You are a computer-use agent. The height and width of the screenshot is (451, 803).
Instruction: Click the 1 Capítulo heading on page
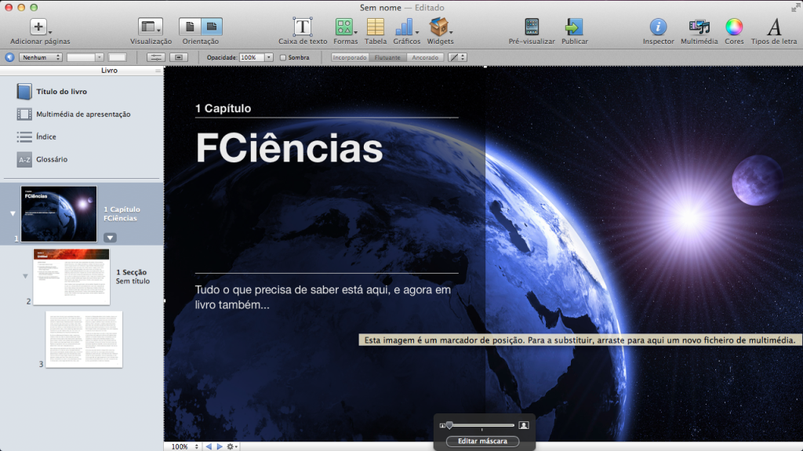pos(223,108)
